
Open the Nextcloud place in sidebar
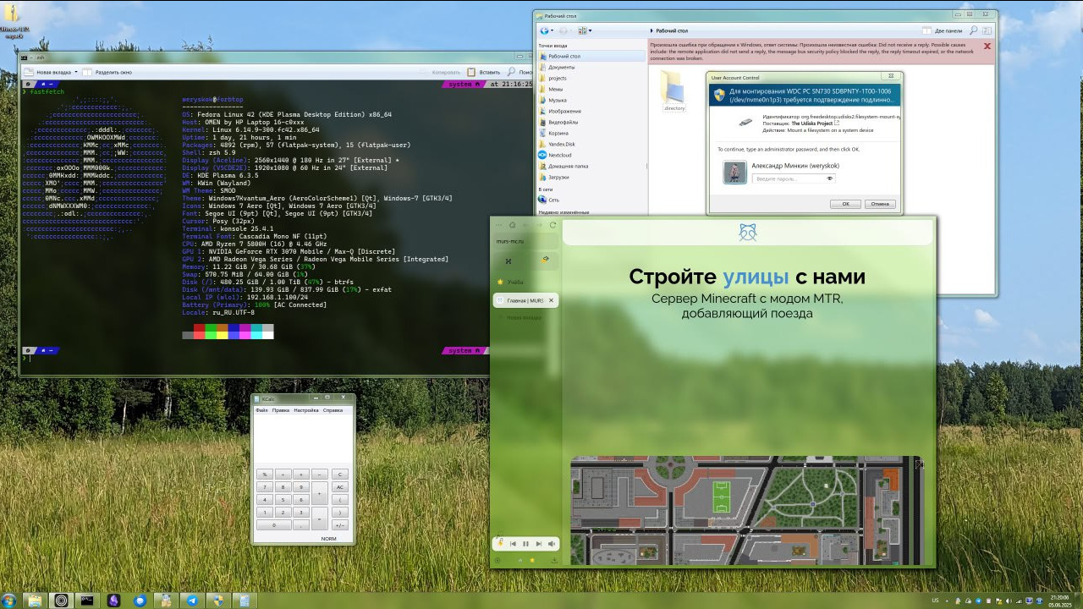point(559,155)
